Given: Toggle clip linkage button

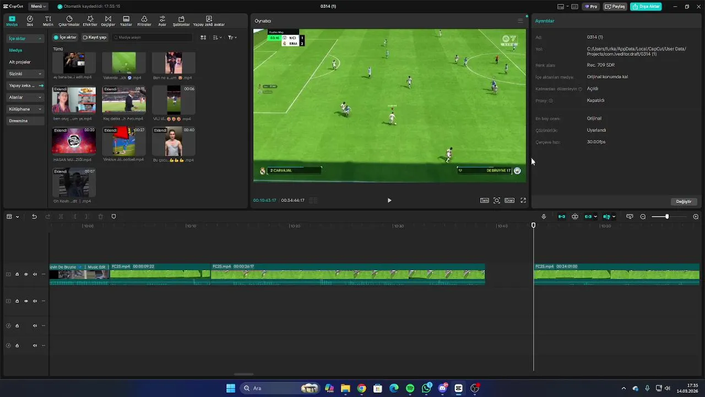Looking at the screenshot, I should click(x=588, y=217).
